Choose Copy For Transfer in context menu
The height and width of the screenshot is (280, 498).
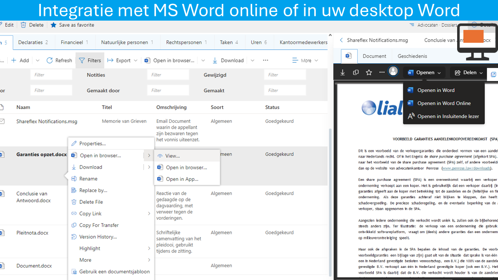click(111, 225)
